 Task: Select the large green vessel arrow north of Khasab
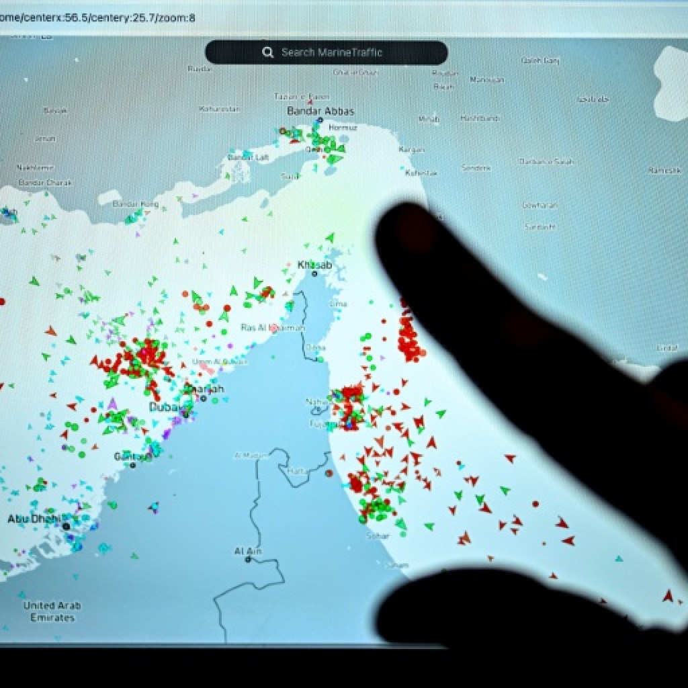330,238
